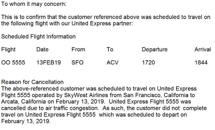Click the 'Reason for Cancellation' heading
Screen dimensions: 215x130
(33, 82)
